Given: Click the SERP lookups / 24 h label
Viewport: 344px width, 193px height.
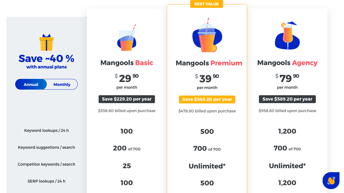Looking at the screenshot, I should pos(46,181).
